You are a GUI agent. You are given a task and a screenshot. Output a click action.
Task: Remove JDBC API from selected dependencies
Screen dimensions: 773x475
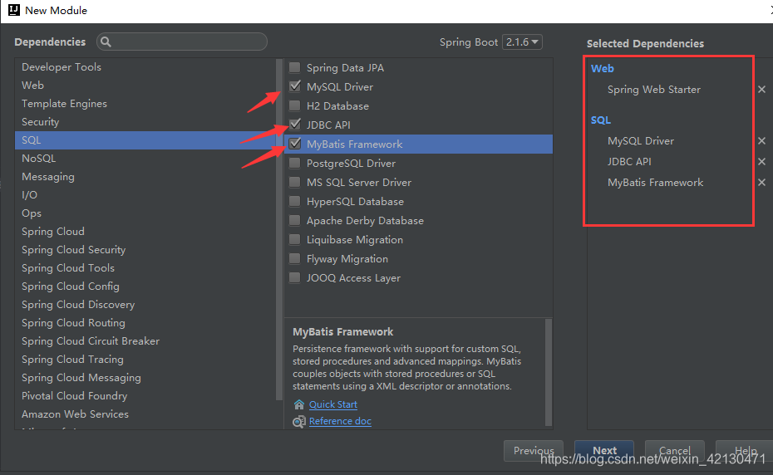click(x=761, y=162)
